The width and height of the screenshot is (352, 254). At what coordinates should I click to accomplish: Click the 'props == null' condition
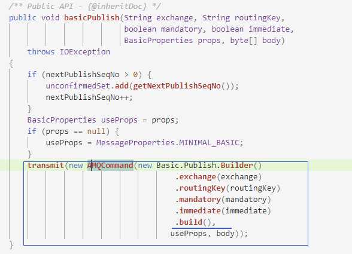75,131
